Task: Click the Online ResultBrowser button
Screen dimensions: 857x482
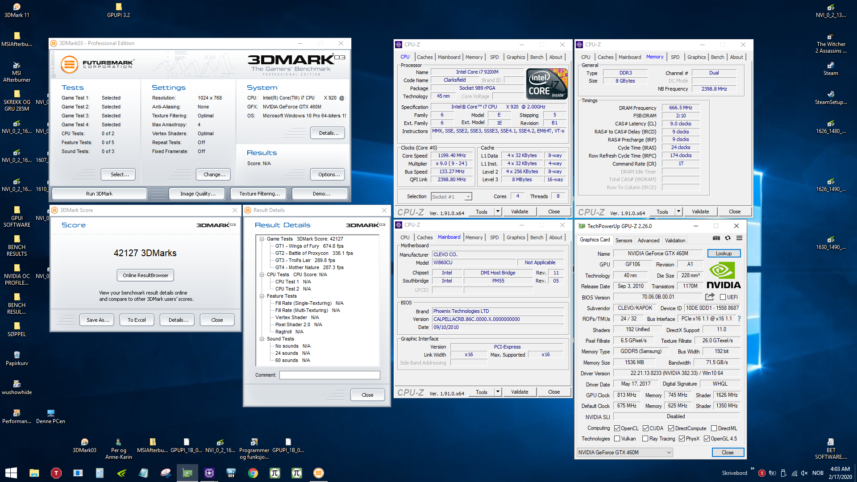Action: click(146, 275)
